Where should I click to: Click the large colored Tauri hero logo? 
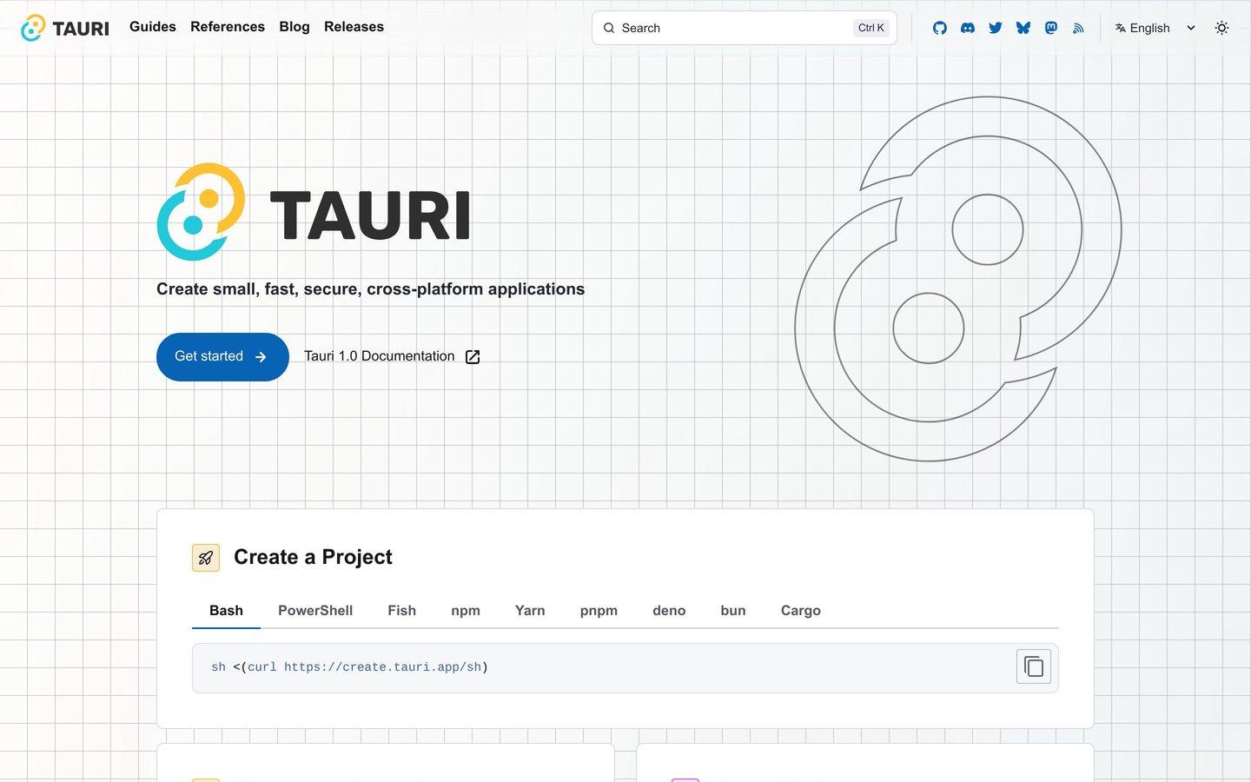click(314, 212)
